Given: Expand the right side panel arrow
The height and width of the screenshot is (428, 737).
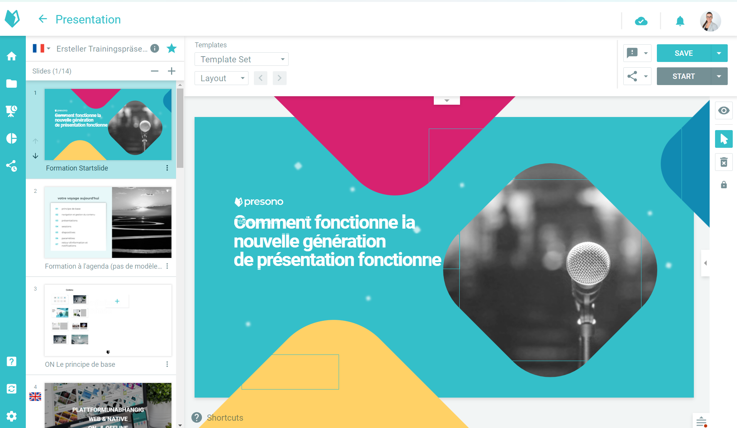Looking at the screenshot, I should [705, 263].
